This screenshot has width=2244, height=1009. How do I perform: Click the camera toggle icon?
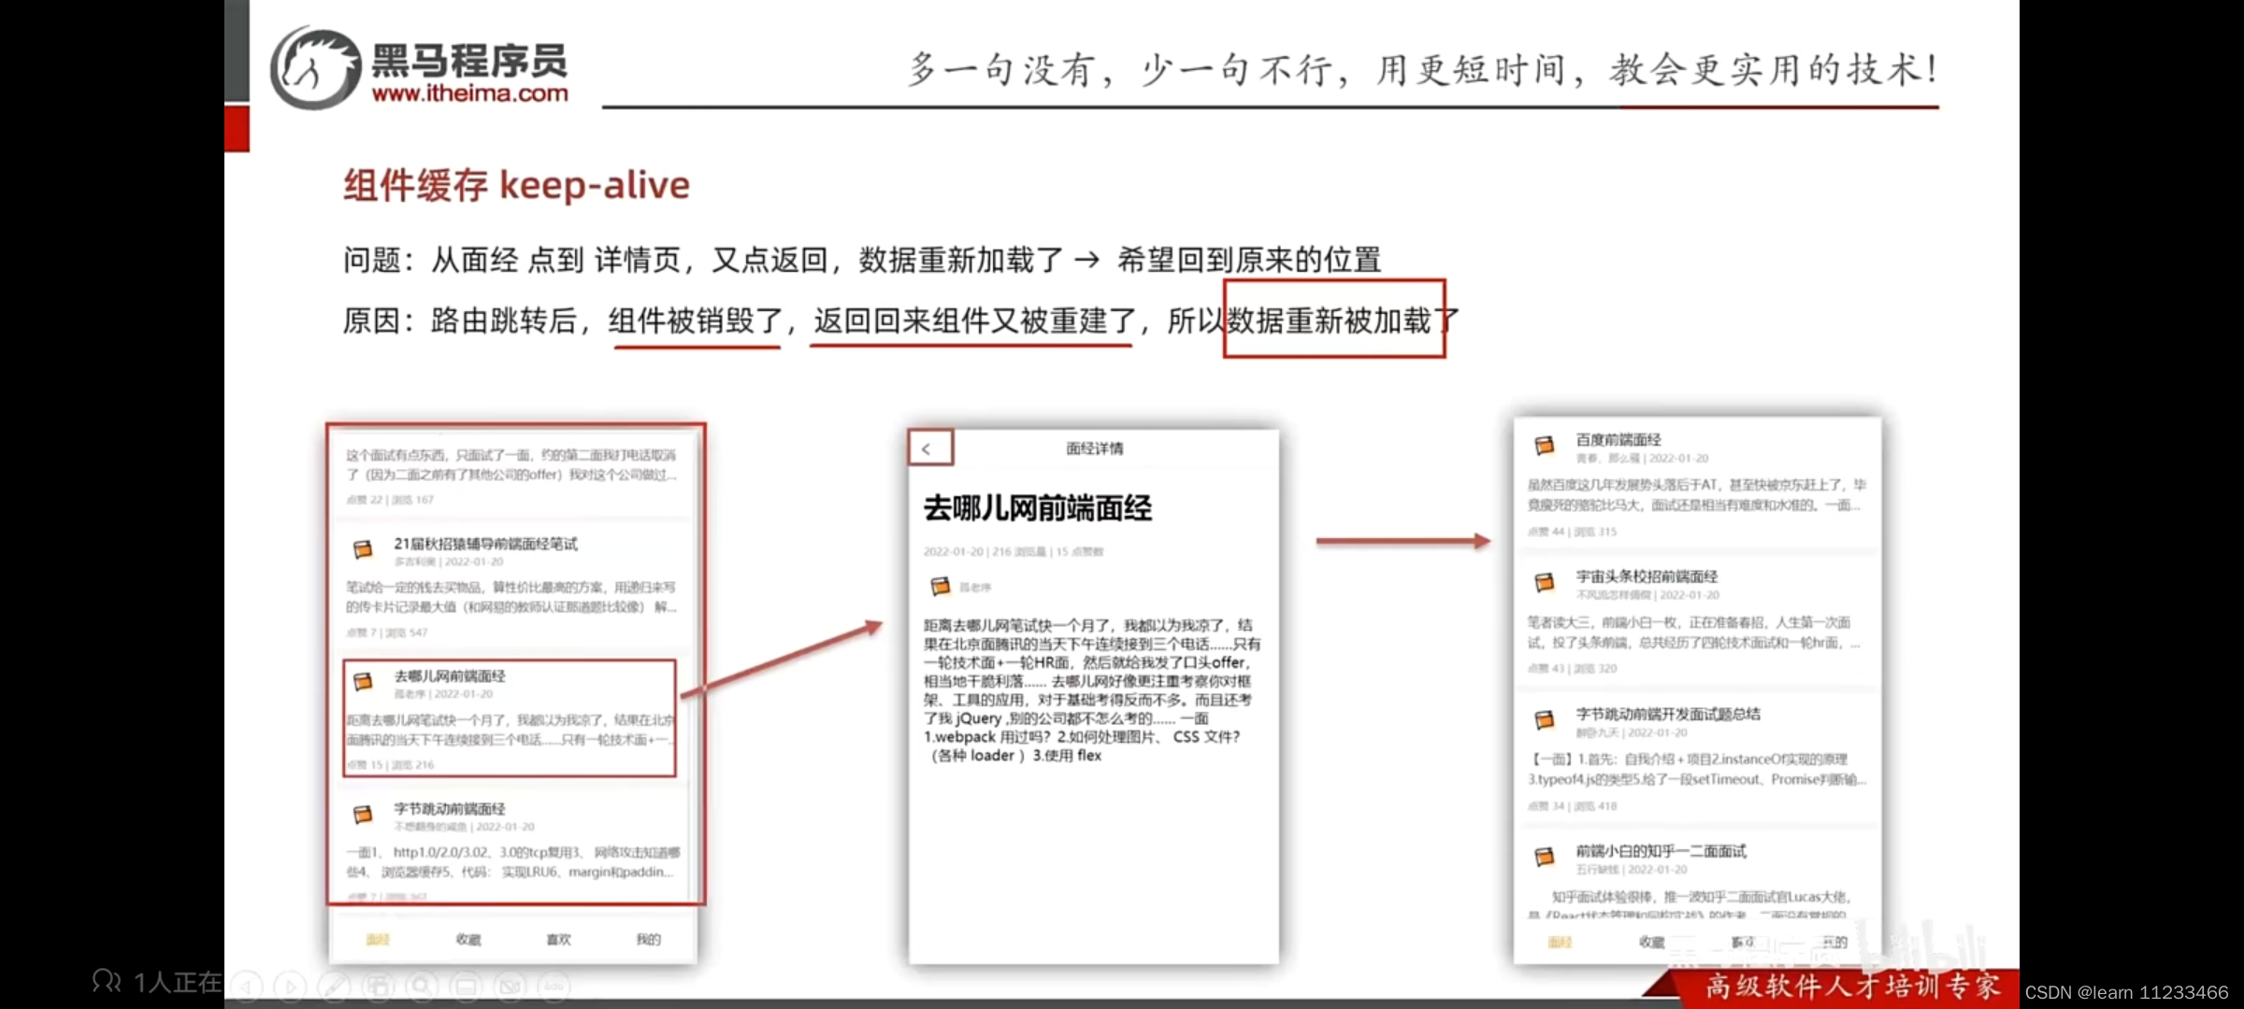click(511, 986)
